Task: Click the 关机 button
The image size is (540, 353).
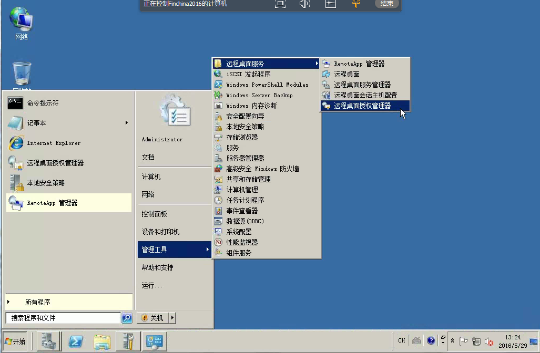Action: coord(152,318)
